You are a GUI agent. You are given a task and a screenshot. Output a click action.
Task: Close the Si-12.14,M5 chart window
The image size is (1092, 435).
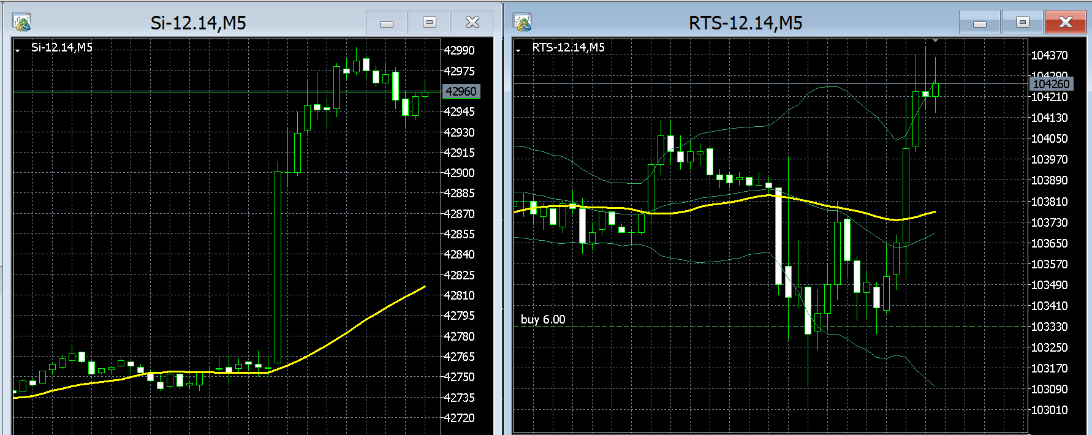pos(472,23)
